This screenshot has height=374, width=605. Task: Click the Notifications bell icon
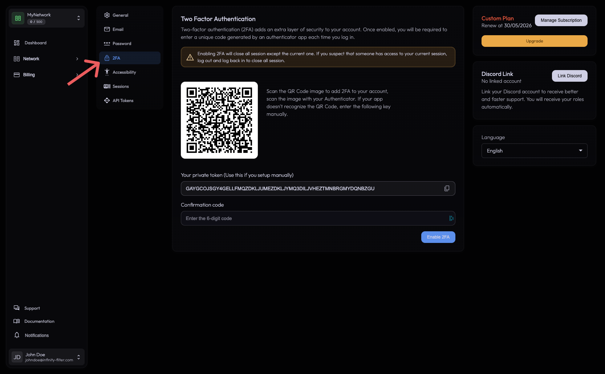(x=17, y=335)
